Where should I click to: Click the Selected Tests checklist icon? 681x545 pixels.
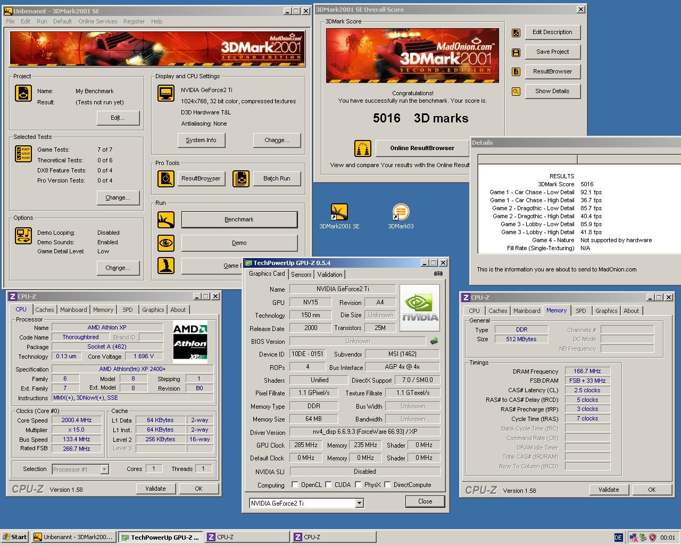point(23,153)
